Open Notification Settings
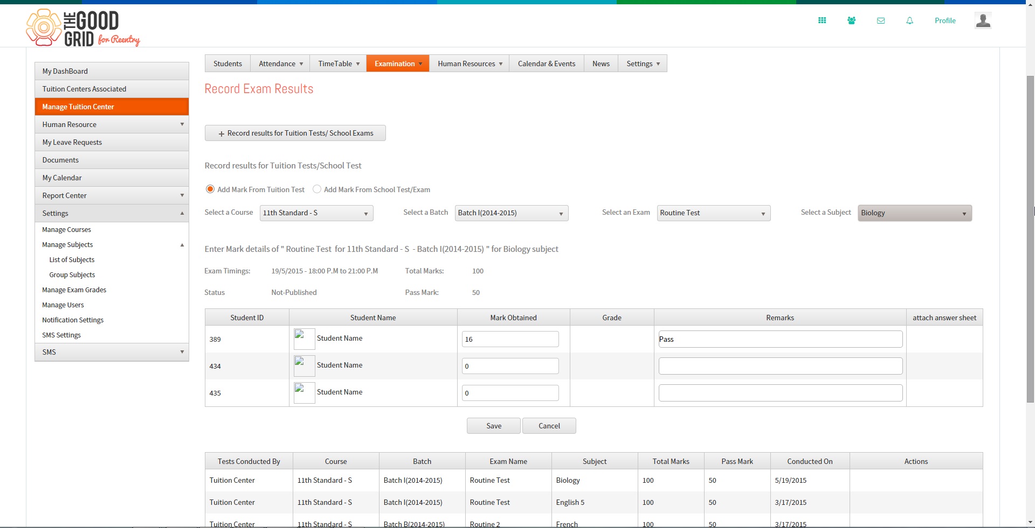Viewport: 1035px width, 528px height. 73,320
